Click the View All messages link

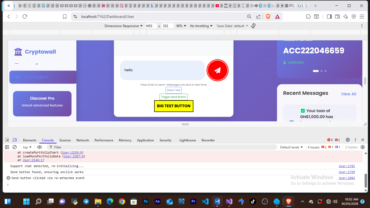coord(349,94)
